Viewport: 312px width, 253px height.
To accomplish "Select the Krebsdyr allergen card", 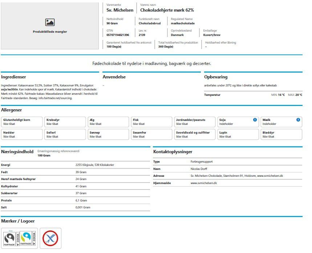I will click(x=65, y=122).
